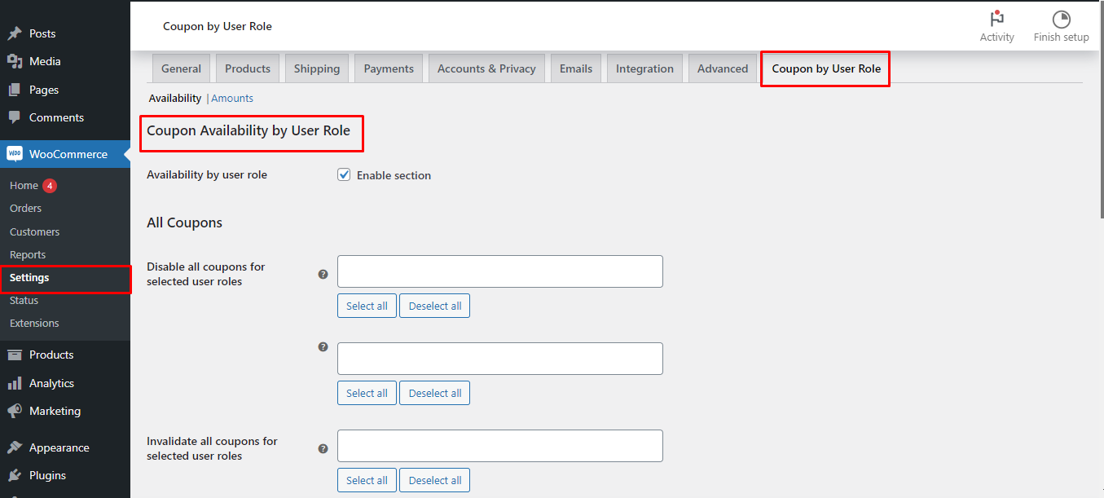Toggle the Enable section checkbox

point(344,174)
